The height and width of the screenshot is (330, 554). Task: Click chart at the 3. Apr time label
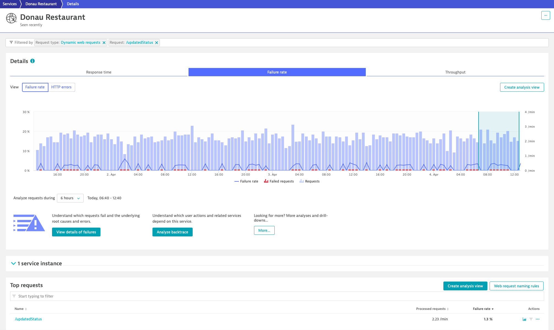(x=272, y=174)
